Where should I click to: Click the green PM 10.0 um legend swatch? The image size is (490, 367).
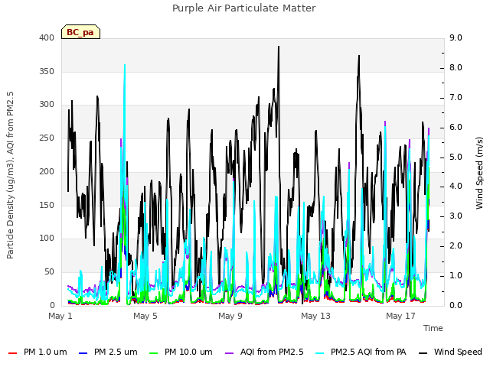click(x=154, y=353)
